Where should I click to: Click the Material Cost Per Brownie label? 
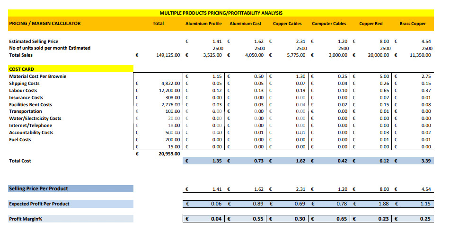tap(38, 77)
